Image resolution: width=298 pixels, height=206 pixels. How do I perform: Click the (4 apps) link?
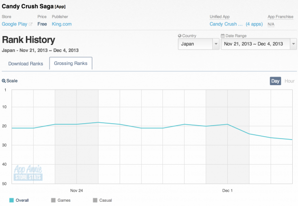[x=254, y=24]
